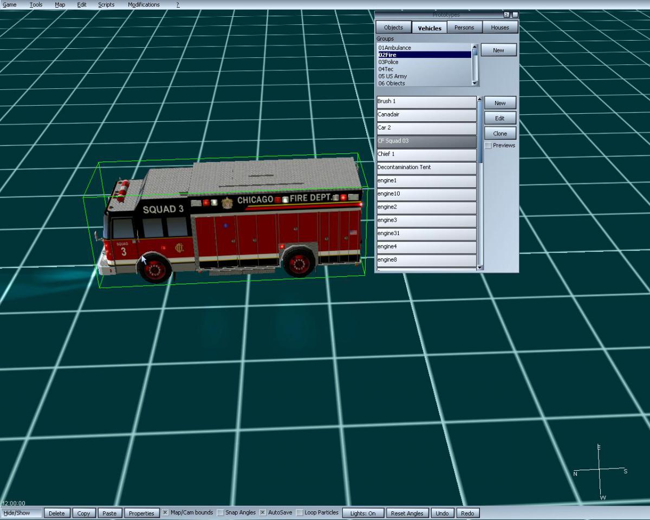Open the Hide/Show dropdown

[x=22, y=513]
